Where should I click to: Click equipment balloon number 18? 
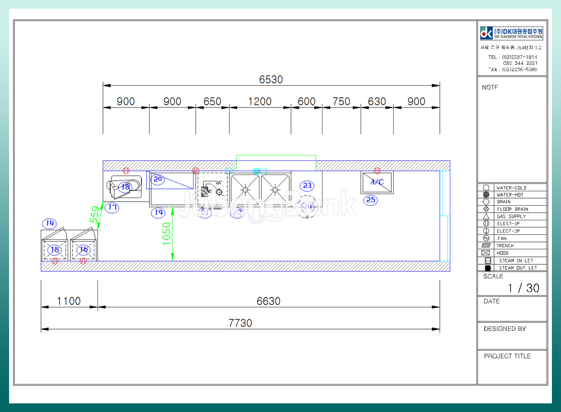pyautogui.click(x=125, y=186)
